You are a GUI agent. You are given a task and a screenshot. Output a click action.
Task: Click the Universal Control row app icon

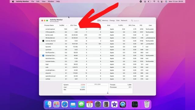coord(43,56)
